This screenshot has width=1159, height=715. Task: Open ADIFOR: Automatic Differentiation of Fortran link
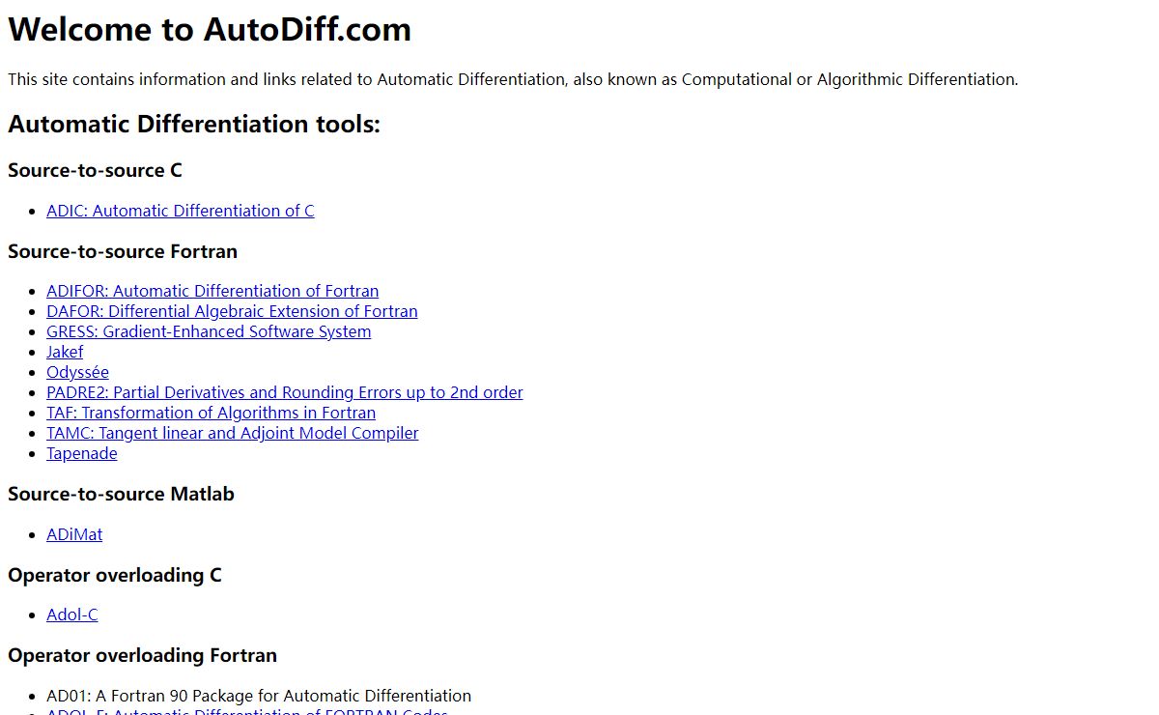[212, 291]
